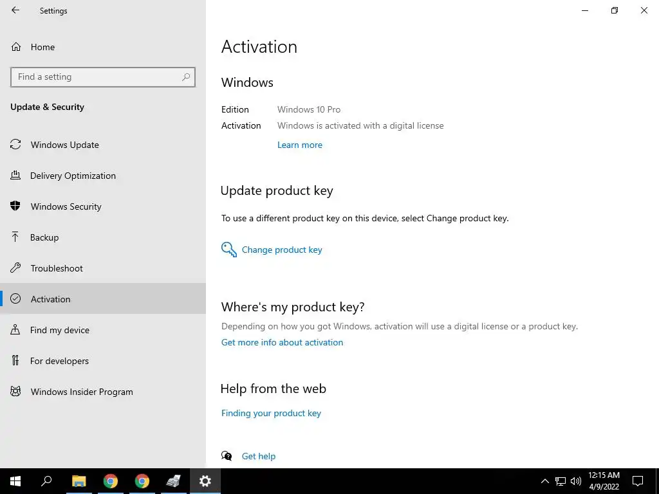Click the Settings gear on taskbar

pos(205,481)
